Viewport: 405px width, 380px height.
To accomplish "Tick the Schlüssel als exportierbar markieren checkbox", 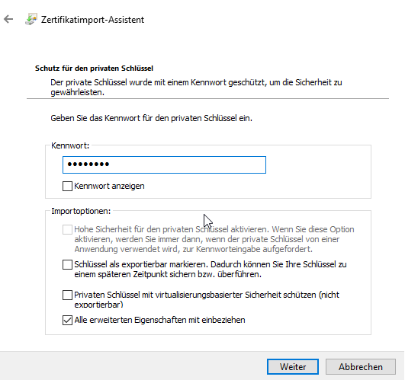I will tap(67, 264).
